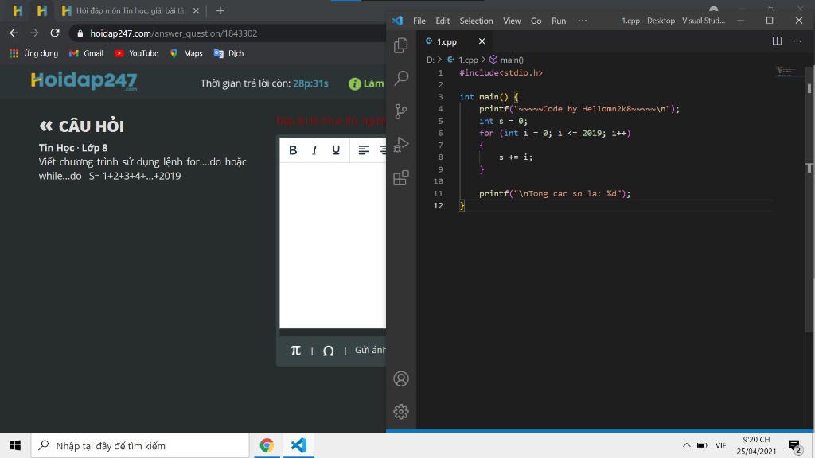Insert a math formula with the pi icon
This screenshot has width=815, height=458.
click(296, 351)
